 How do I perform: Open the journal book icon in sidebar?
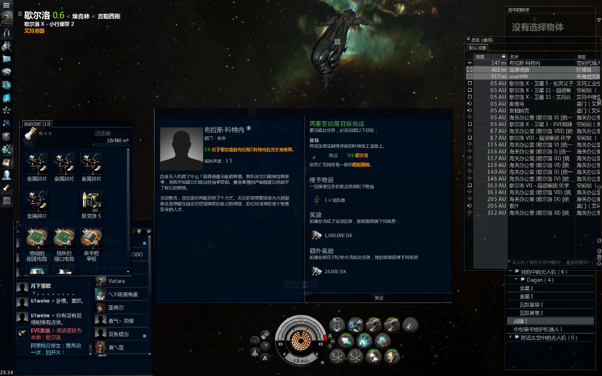click(x=7, y=162)
